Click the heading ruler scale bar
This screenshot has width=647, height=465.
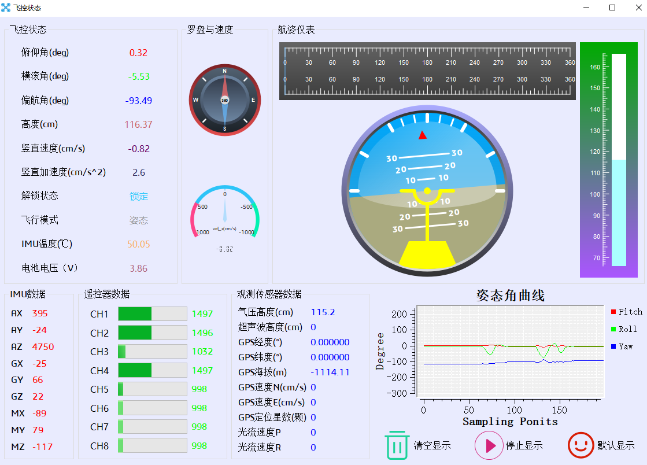(x=427, y=71)
